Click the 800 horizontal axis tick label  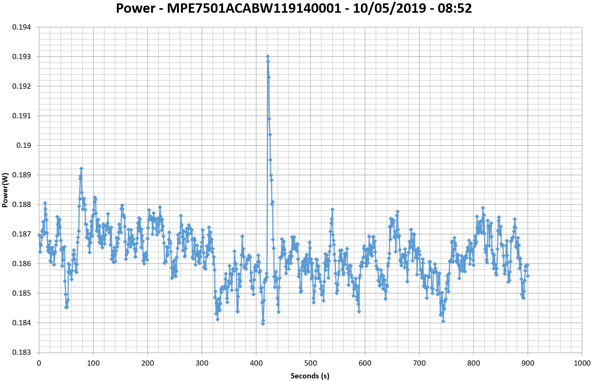click(x=473, y=363)
